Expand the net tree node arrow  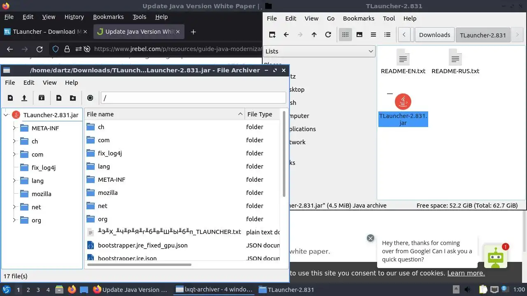(x=14, y=207)
